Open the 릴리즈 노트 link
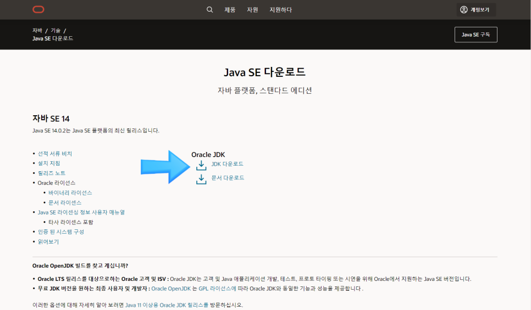The width and height of the screenshot is (531, 310). point(52,173)
